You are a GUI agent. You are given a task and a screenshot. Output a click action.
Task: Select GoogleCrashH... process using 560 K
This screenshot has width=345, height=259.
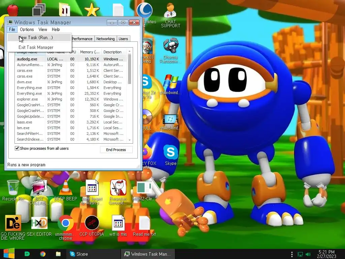(x=71, y=105)
